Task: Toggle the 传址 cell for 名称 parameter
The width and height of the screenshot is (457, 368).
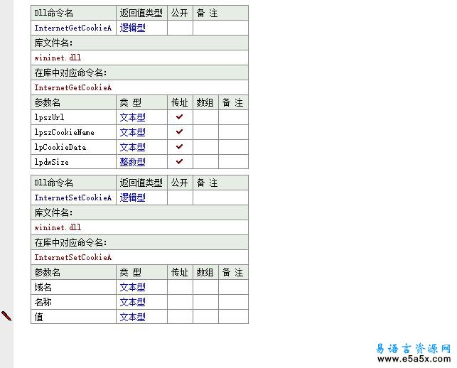Action: pyautogui.click(x=180, y=302)
